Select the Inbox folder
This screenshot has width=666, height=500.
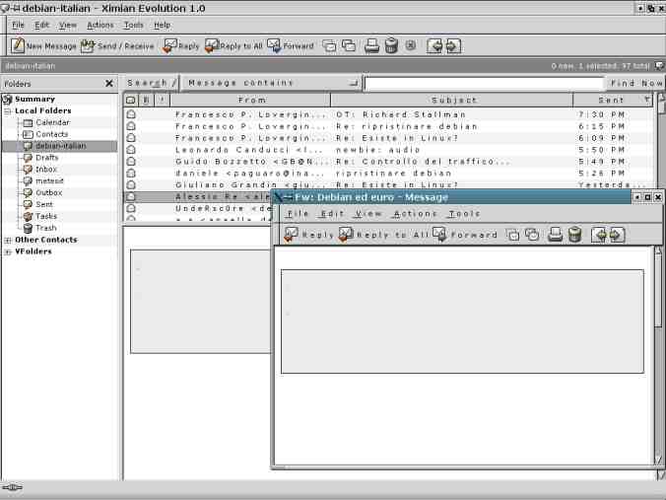[46, 170]
